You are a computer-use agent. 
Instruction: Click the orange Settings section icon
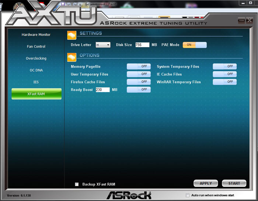72,35
